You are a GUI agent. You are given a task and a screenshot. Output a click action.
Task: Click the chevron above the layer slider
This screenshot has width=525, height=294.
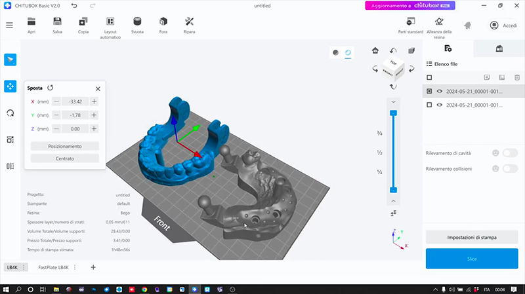[393, 102]
